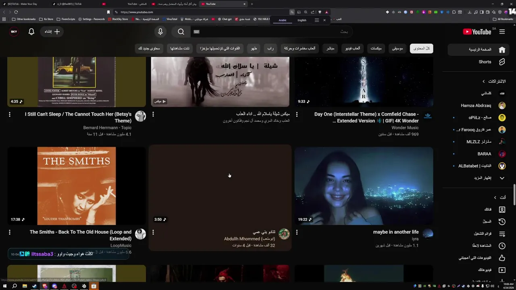The image size is (516, 290).
Task: Open Playlists (قوائم التشغيل) in the sidebar
Action: coord(479,234)
